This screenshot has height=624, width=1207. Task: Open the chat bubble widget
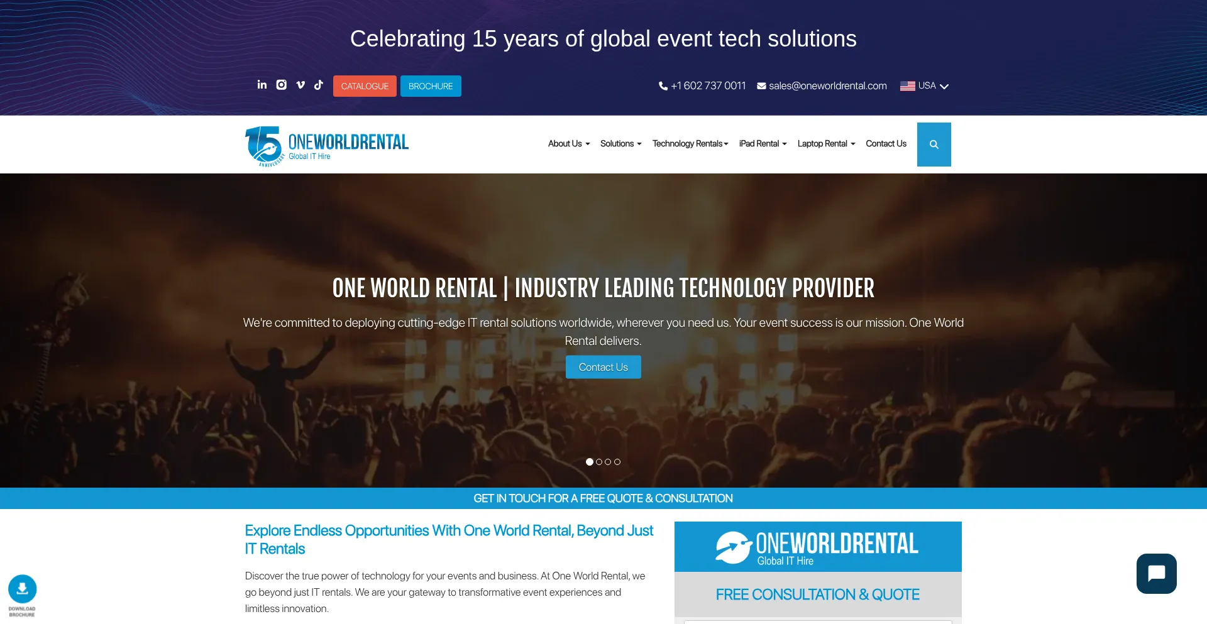click(1157, 574)
